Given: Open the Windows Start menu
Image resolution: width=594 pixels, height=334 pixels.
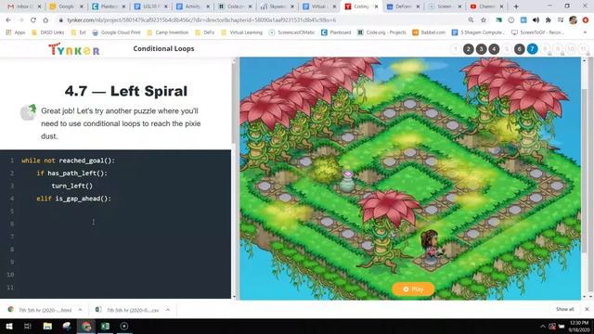Looking at the screenshot, I should 8,326.
